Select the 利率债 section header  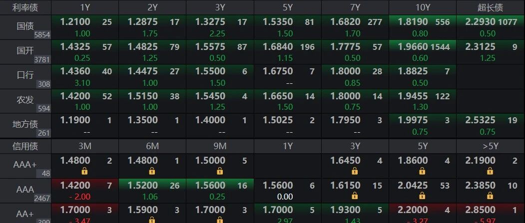point(25,7)
